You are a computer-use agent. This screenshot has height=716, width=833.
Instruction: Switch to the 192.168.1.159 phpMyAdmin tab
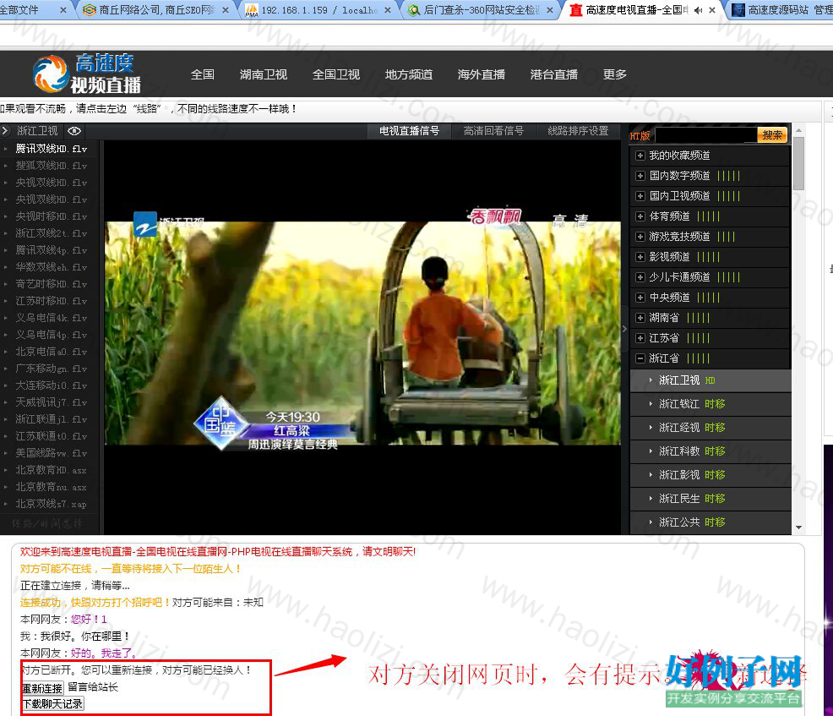pos(318,10)
